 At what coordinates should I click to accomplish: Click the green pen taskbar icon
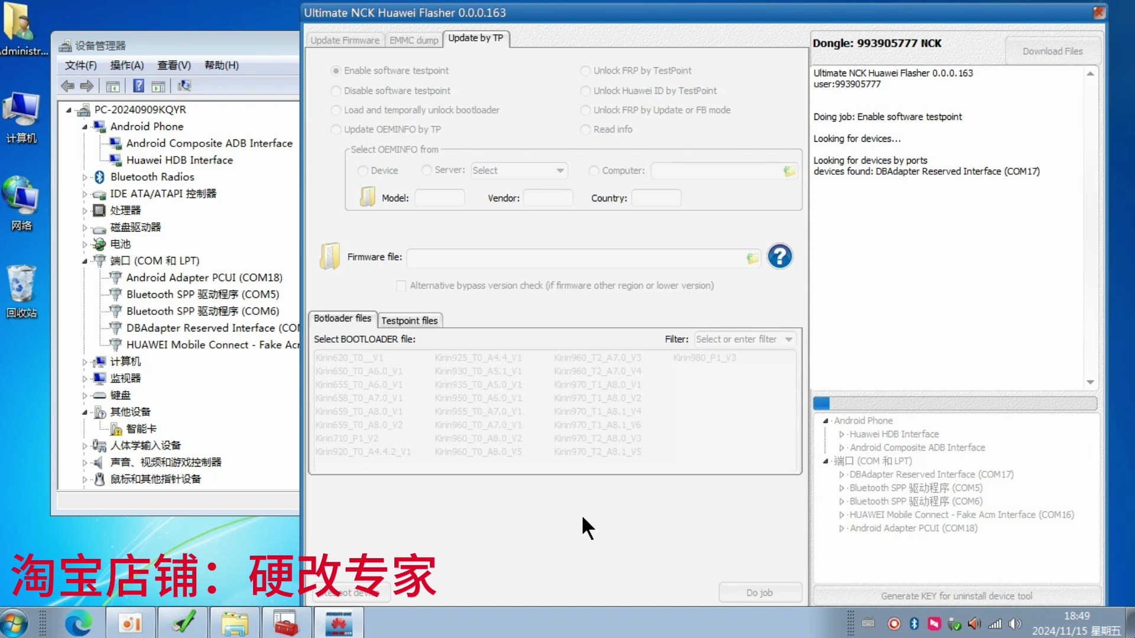(183, 623)
